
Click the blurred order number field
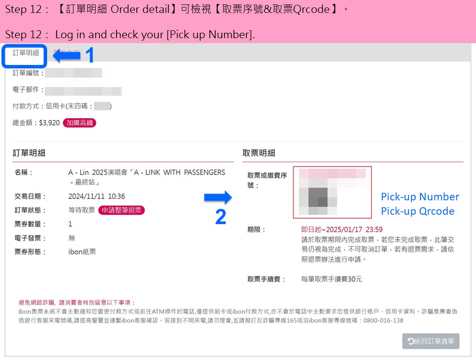73,73
